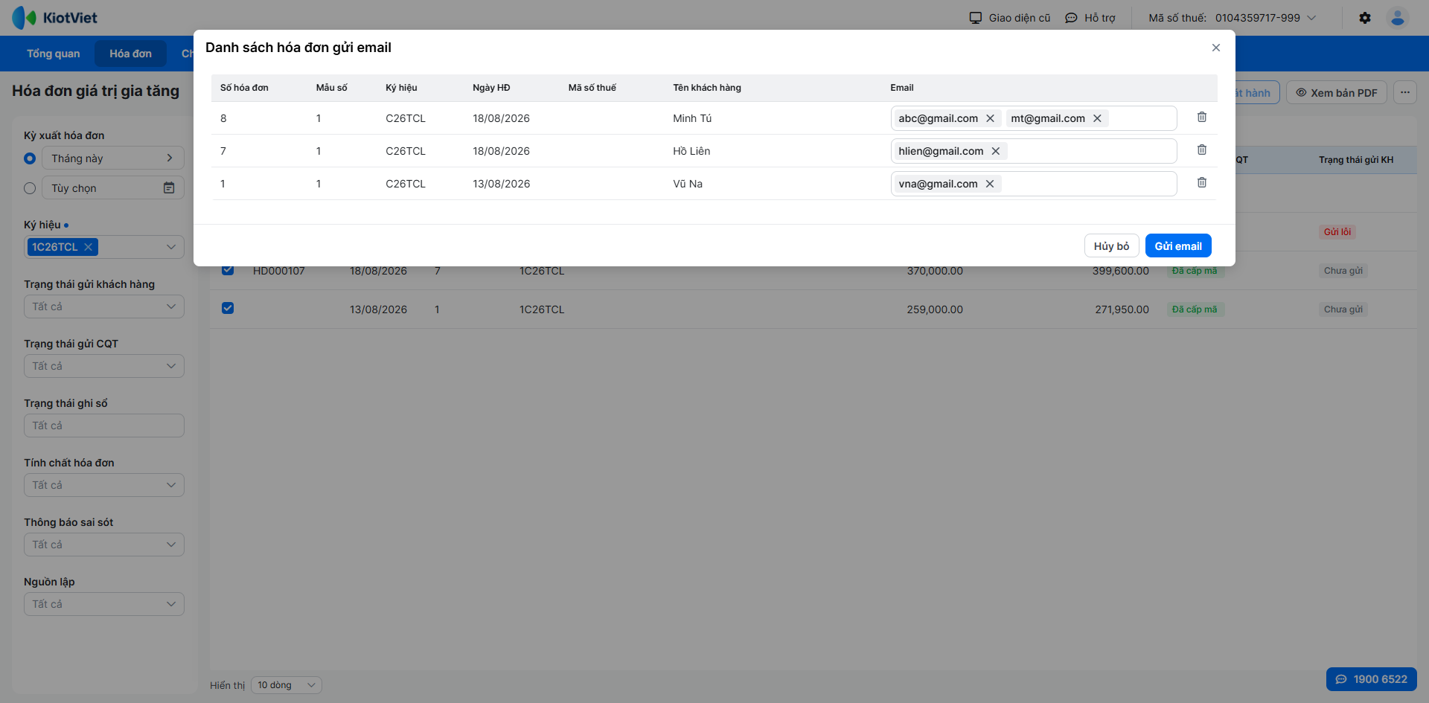Open Thông báo sai sót dropdown
The width and height of the screenshot is (1429, 703).
pos(104,545)
